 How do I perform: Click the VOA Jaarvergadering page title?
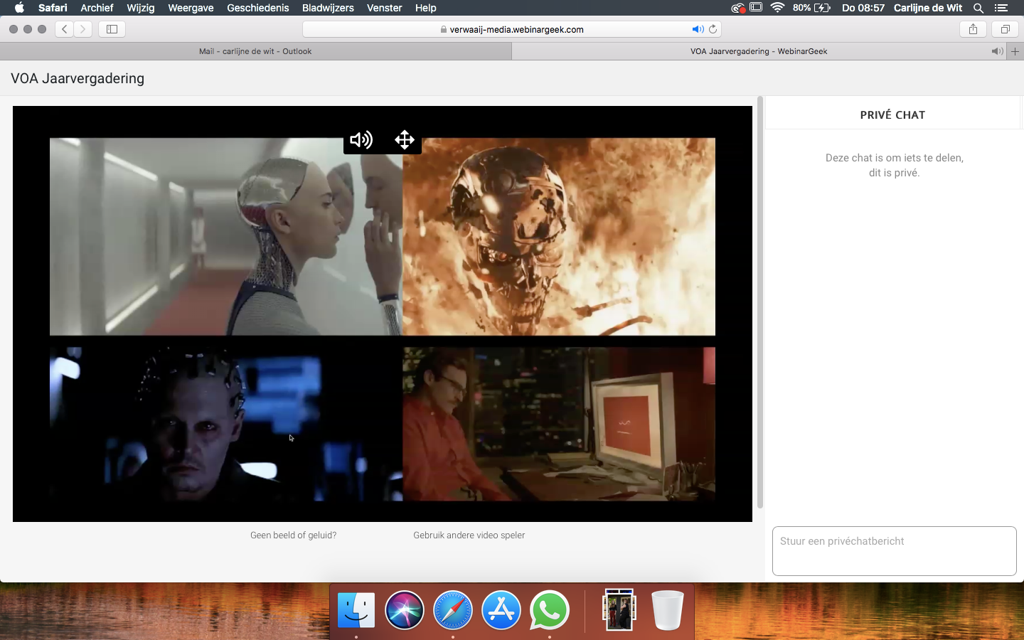[78, 78]
